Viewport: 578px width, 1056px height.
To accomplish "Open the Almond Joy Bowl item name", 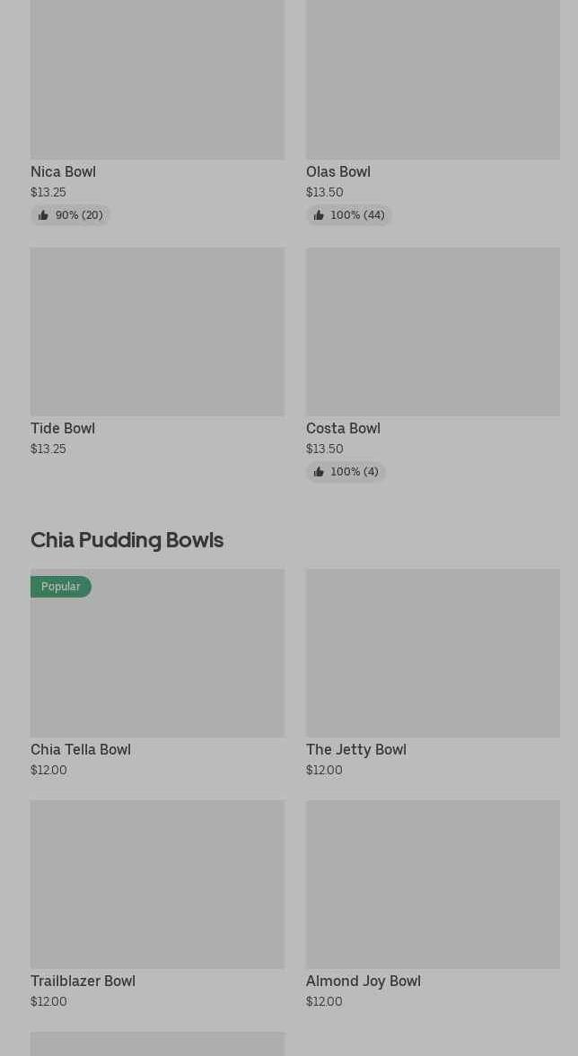I will pos(363,981).
